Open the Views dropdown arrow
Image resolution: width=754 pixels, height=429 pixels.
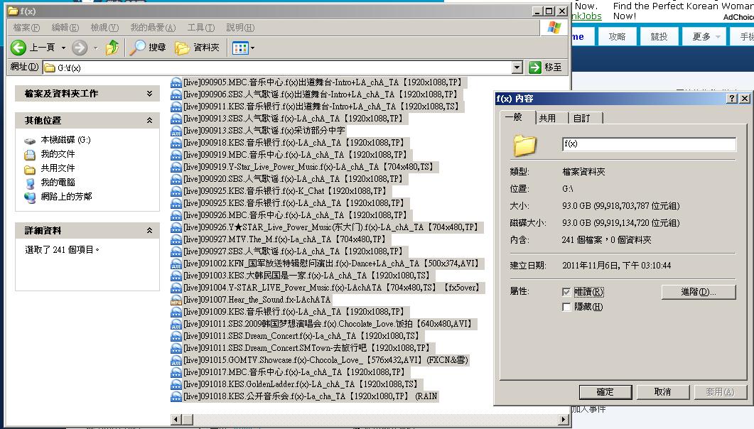[252, 48]
